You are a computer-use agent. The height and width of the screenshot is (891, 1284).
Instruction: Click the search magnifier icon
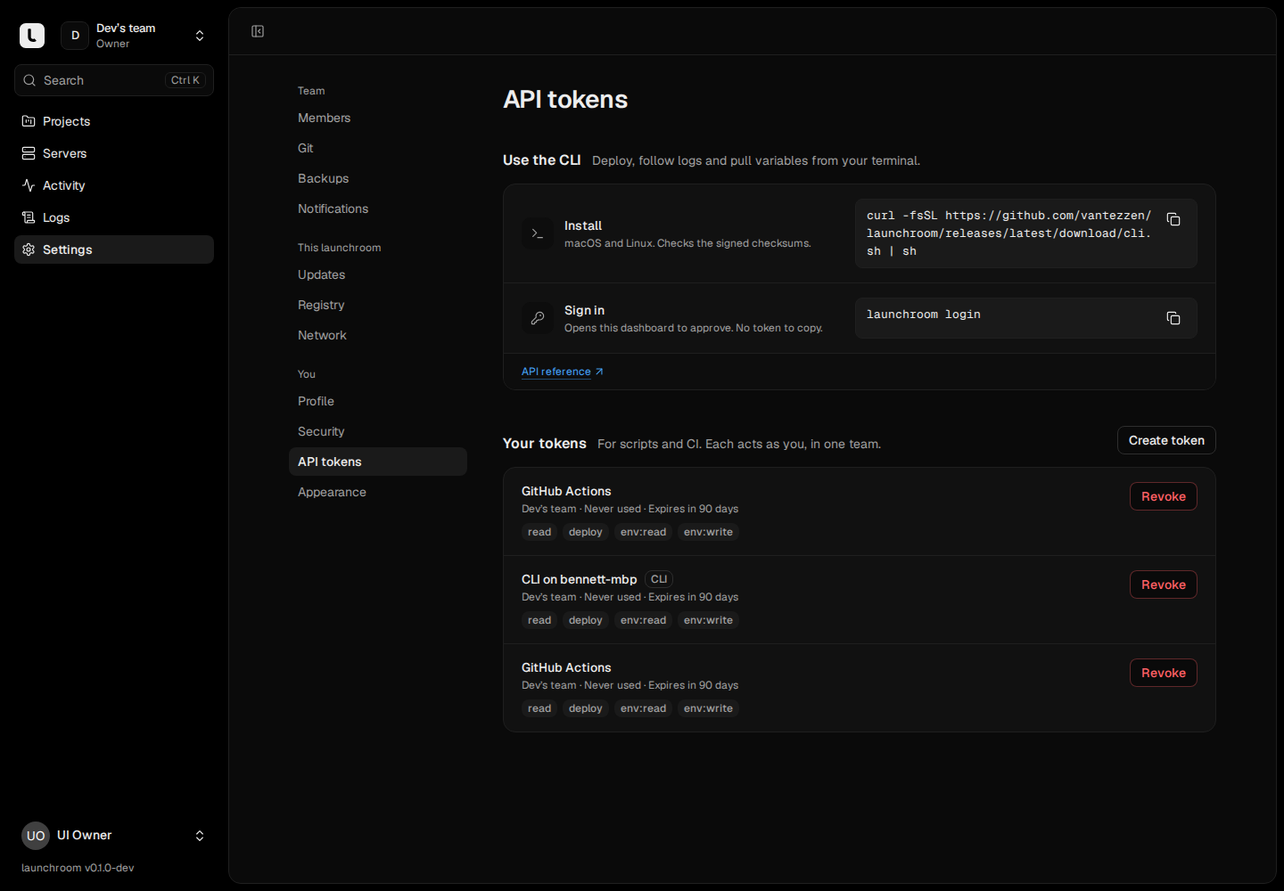coord(29,80)
